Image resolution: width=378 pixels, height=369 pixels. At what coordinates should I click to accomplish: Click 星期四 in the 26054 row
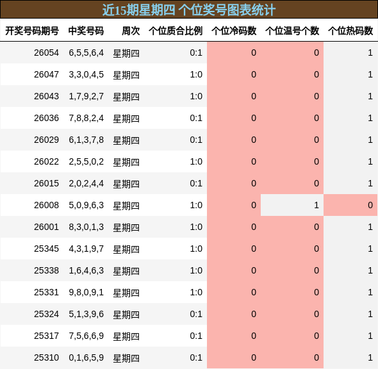click(126, 53)
